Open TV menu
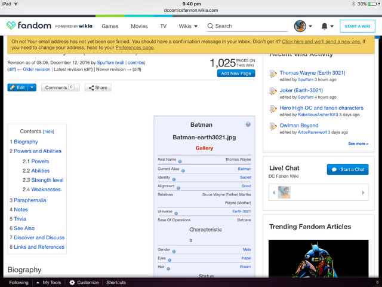This screenshot has width=382, height=287. [163, 26]
